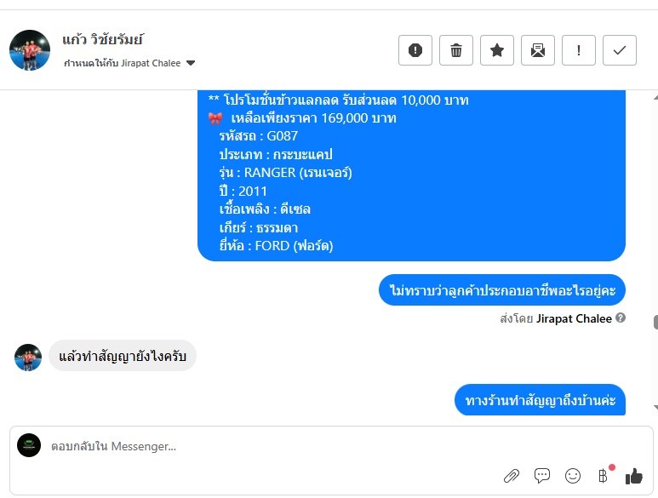
Task: Attach a file using the paperclip icon
Action: tap(511, 476)
